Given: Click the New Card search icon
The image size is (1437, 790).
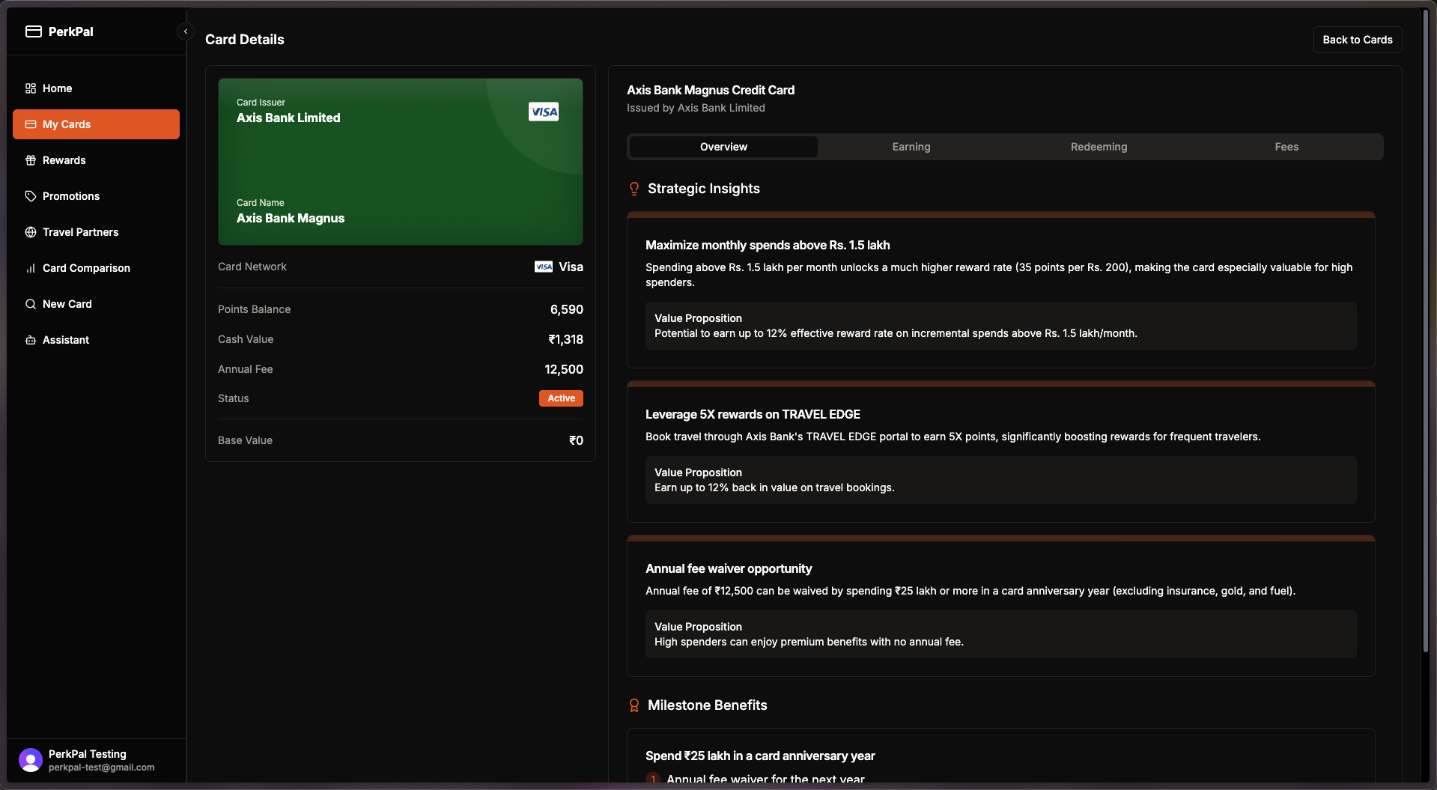Looking at the screenshot, I should (x=31, y=304).
